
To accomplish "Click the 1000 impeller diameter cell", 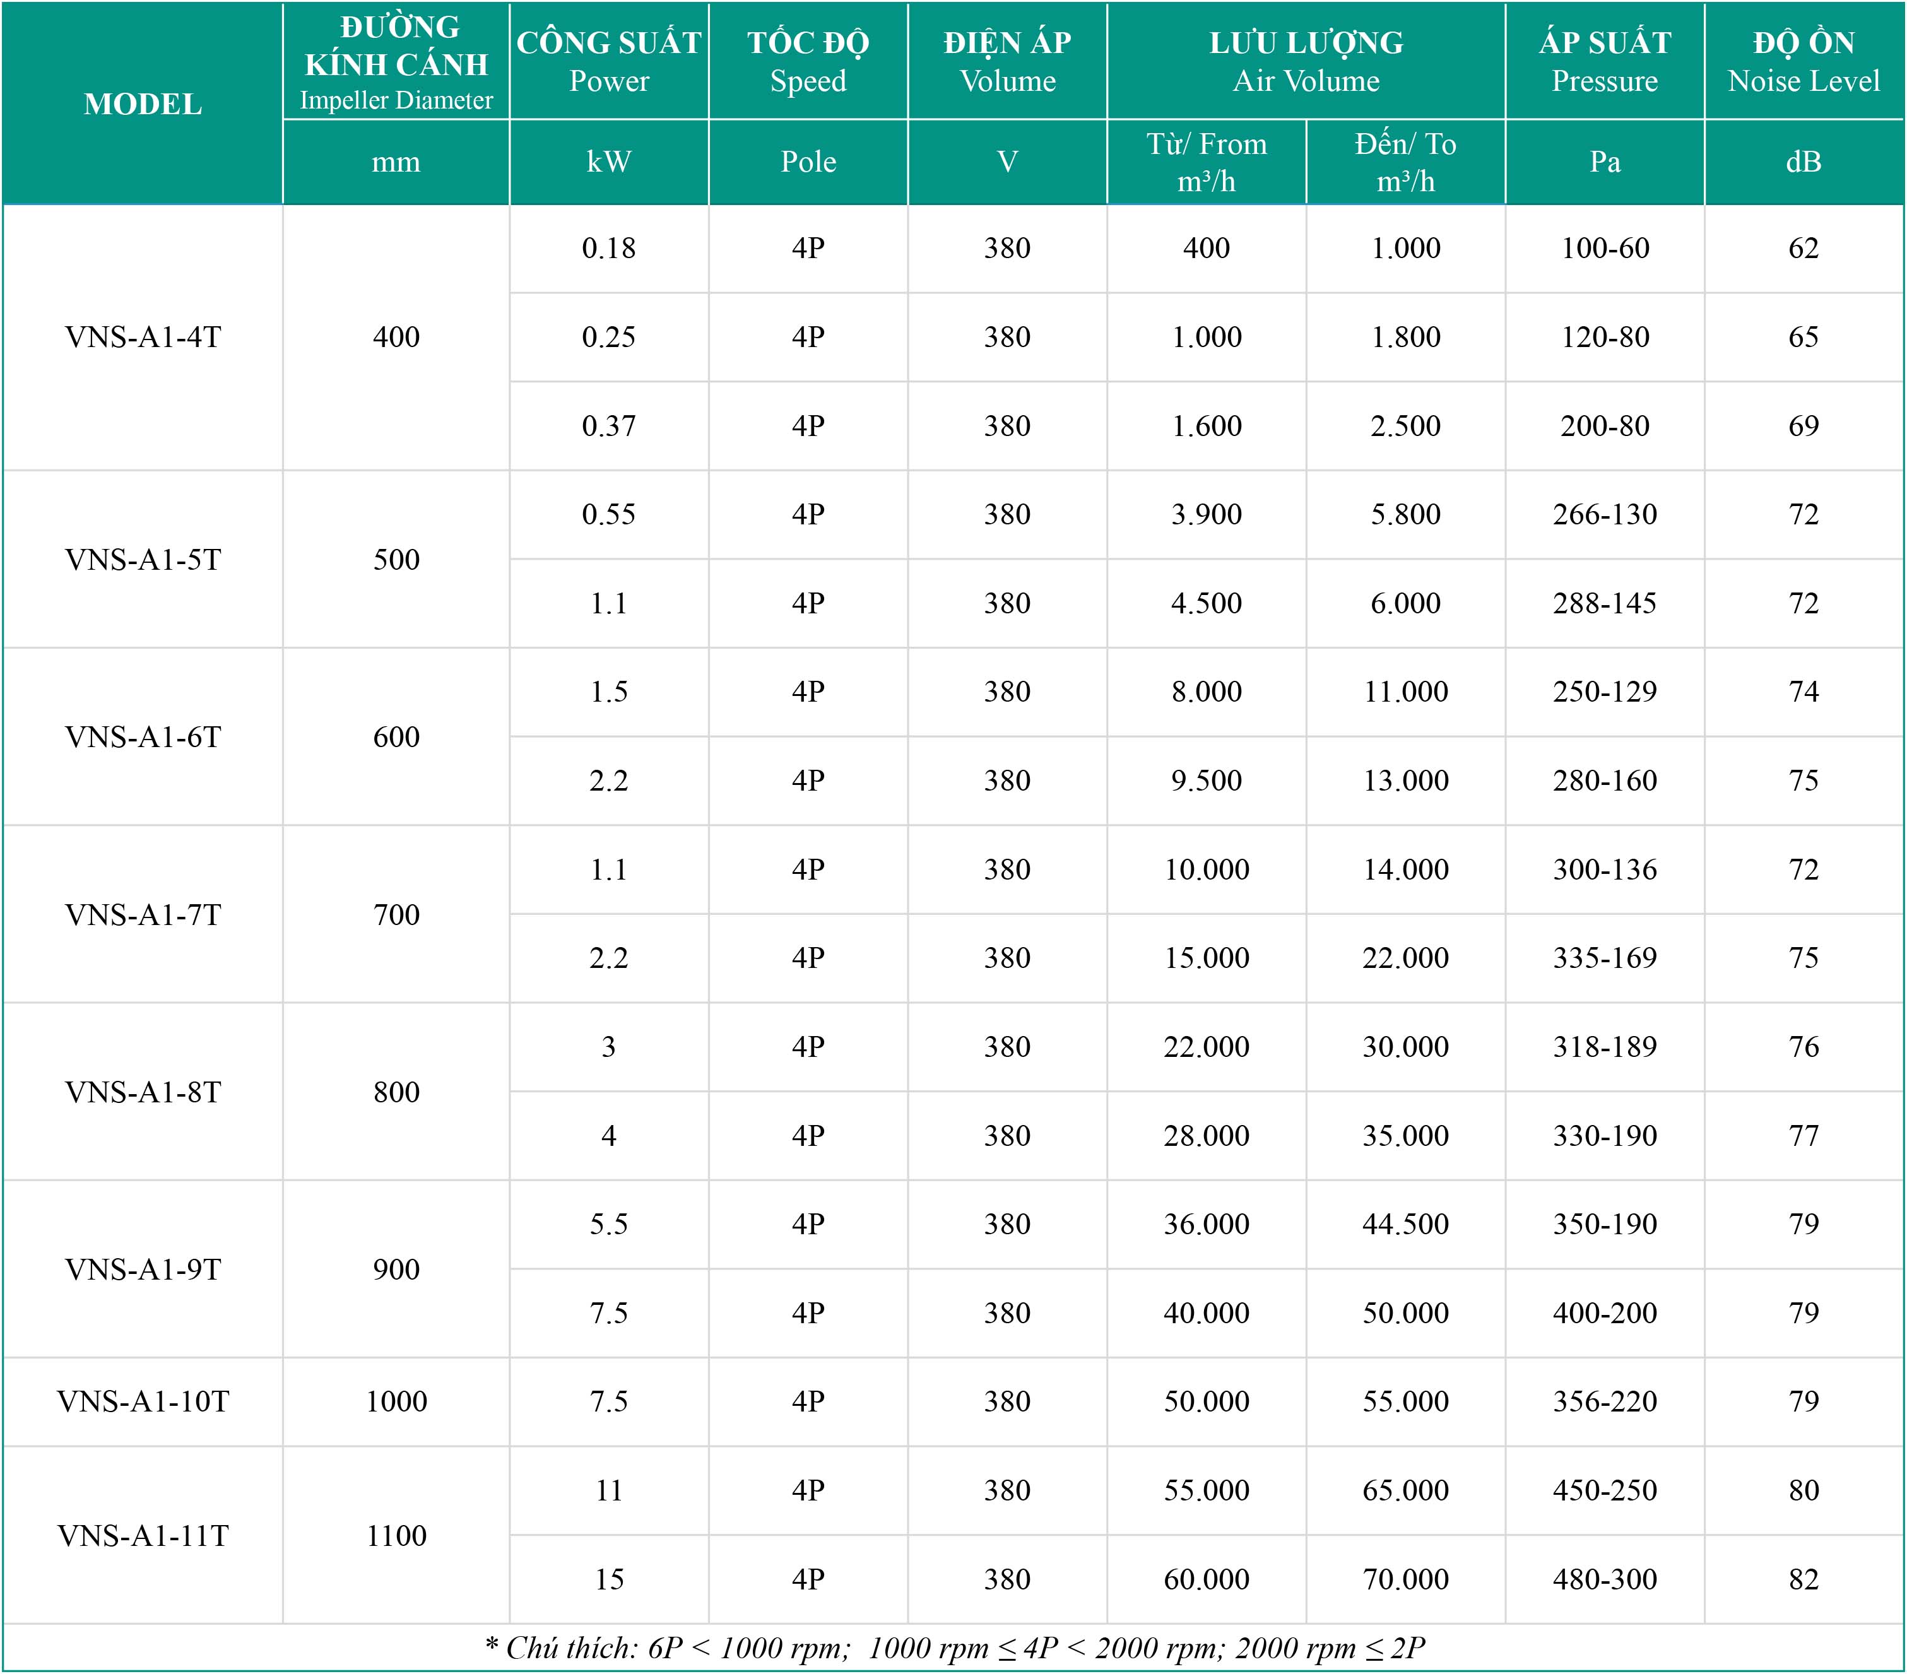I will [x=396, y=1401].
